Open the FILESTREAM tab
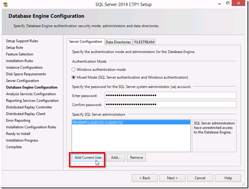 click(144, 42)
